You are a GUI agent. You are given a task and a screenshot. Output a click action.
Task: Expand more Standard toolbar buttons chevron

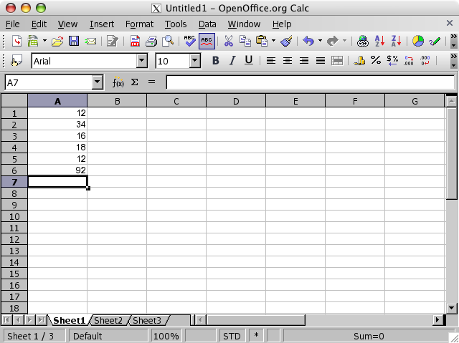coord(453,37)
